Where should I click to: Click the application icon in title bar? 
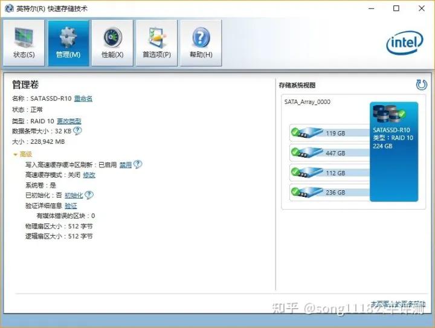click(x=9, y=8)
